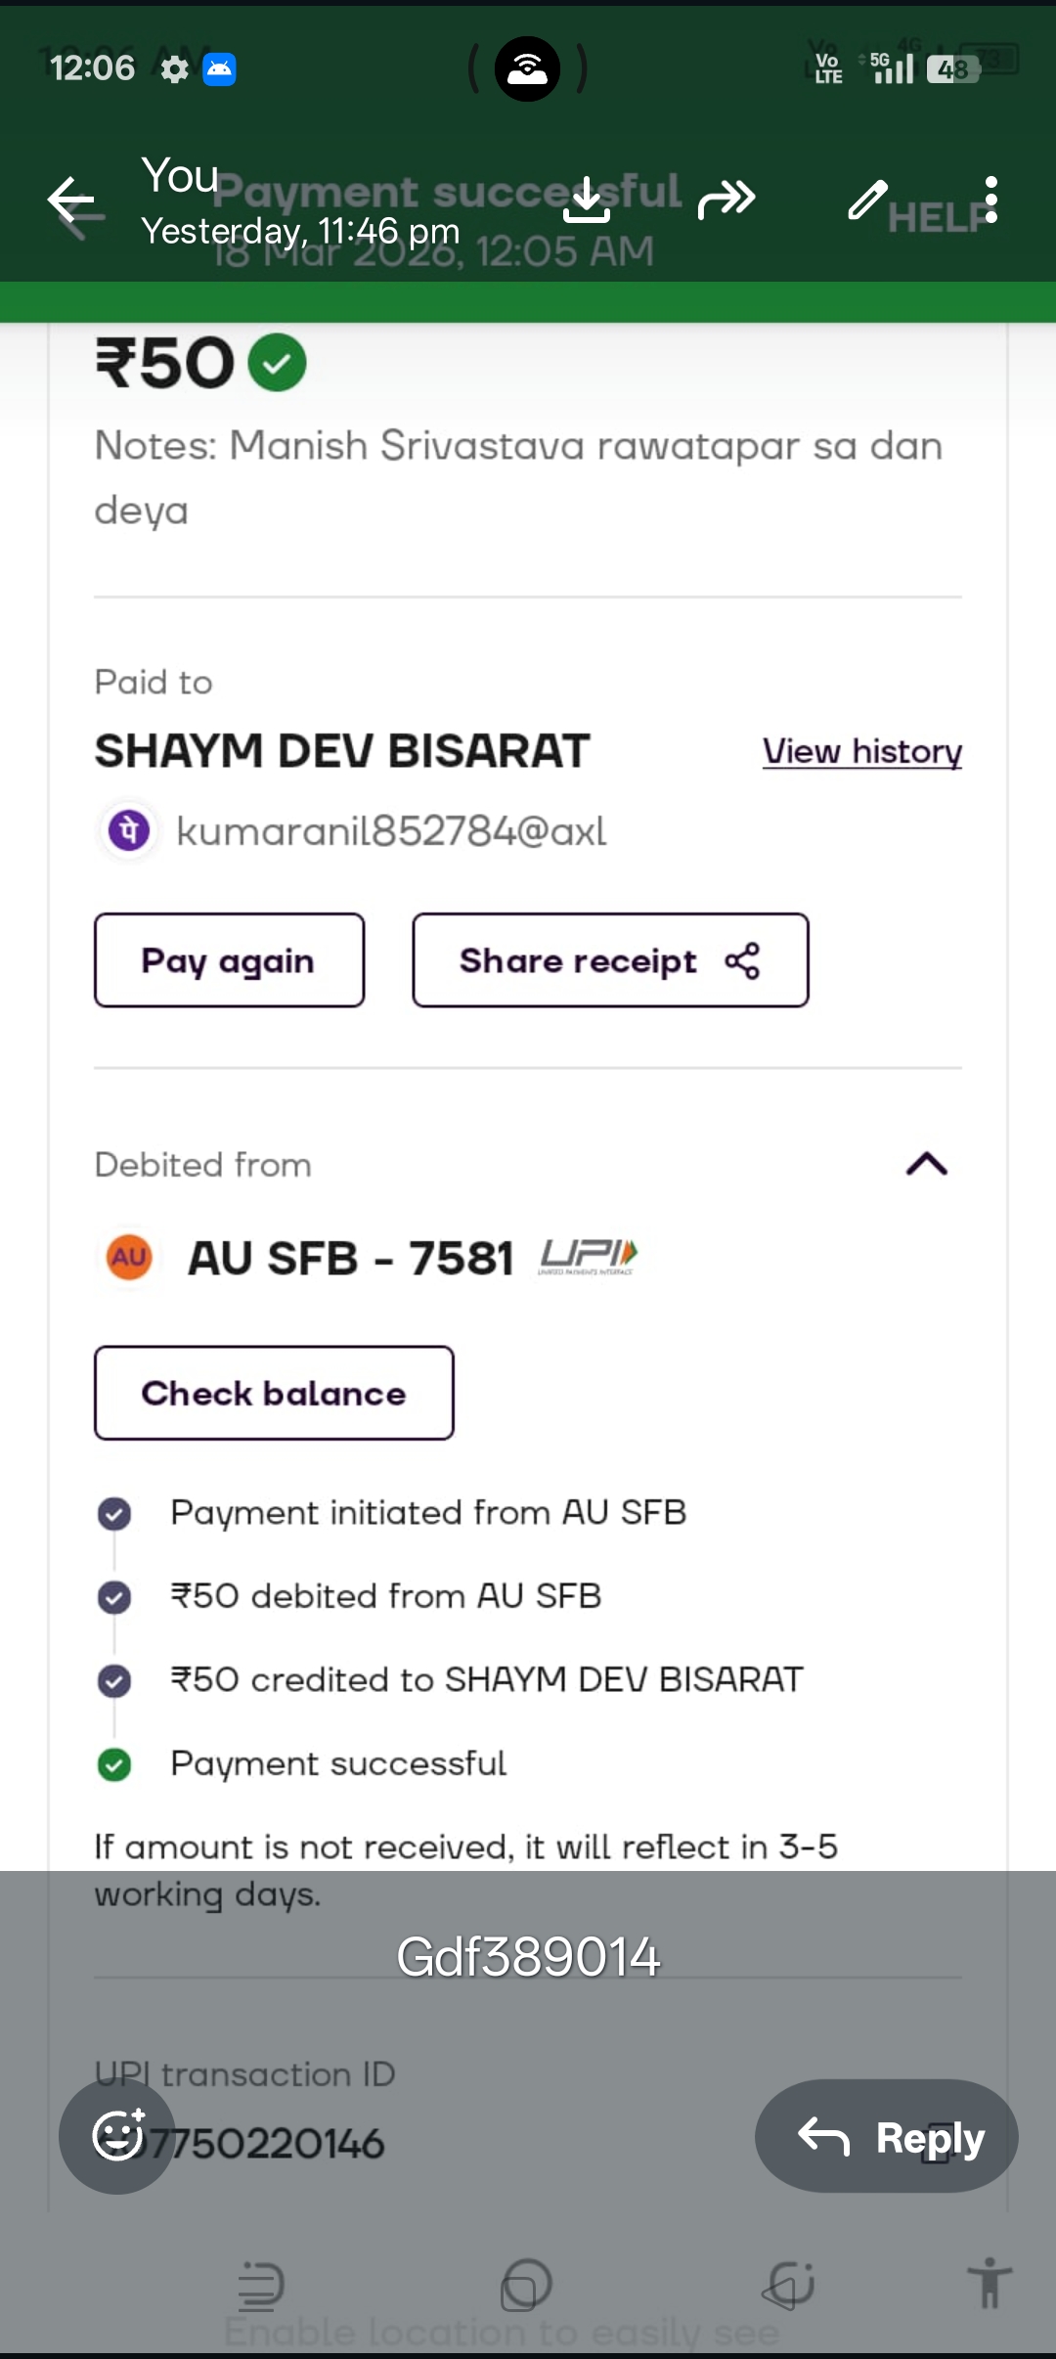Tap the Gdf389014 caption text
Viewport: 1056px width, 2359px height.
coord(528,1957)
